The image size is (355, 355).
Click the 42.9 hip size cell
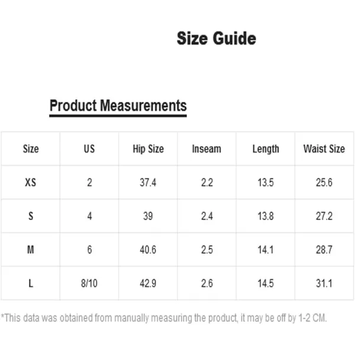point(148,283)
